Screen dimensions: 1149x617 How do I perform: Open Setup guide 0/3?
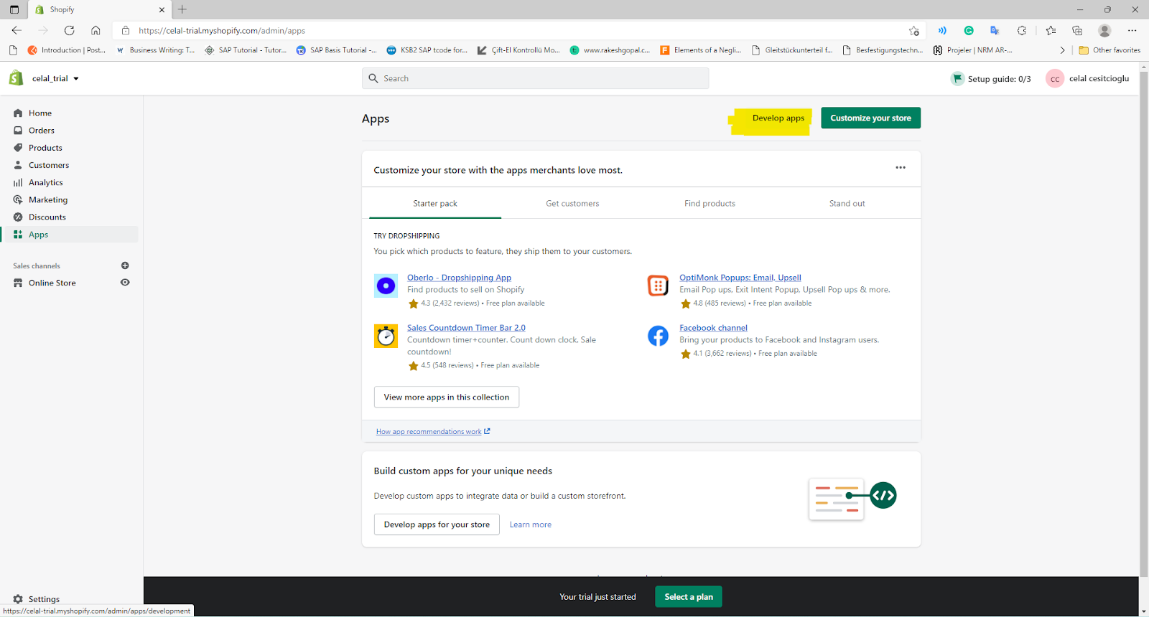coord(990,79)
